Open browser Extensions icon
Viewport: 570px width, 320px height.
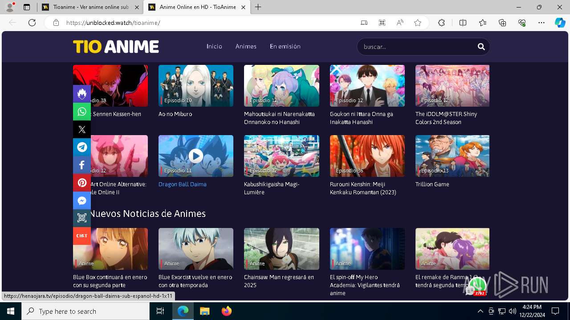tap(441, 23)
